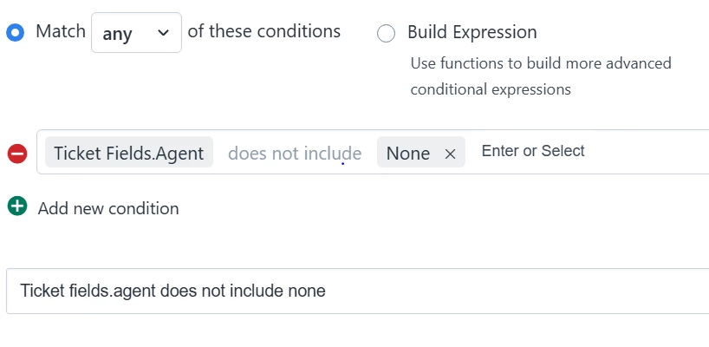Click the chevron arrow beside any
This screenshot has height=347, width=709.
163,33
